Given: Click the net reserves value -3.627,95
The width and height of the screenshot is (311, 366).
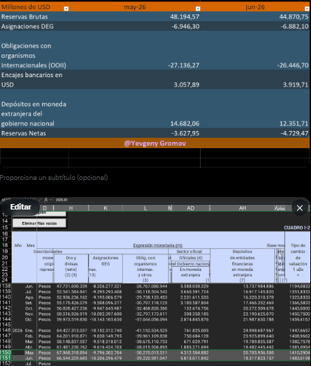Looking at the screenshot, I should 185,133.
